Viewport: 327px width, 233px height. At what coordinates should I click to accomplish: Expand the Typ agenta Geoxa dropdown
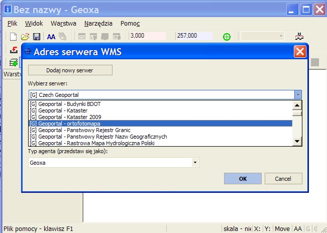click(195, 162)
